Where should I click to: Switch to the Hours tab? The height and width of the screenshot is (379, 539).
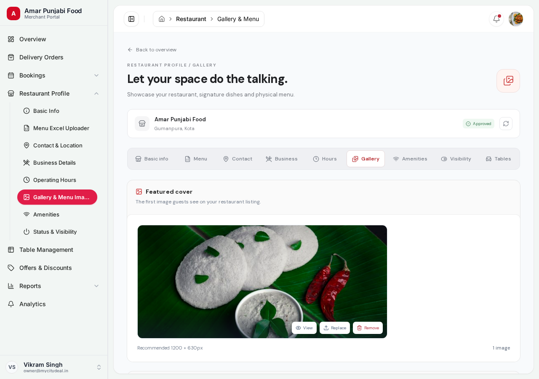pyautogui.click(x=325, y=159)
